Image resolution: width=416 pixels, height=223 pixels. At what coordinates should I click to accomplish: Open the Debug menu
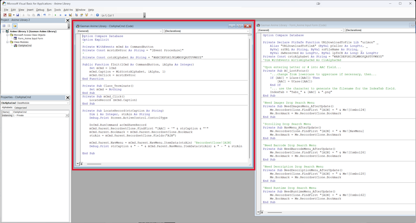click(40, 10)
